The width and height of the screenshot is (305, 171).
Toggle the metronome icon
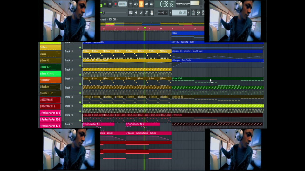tap(131, 4)
